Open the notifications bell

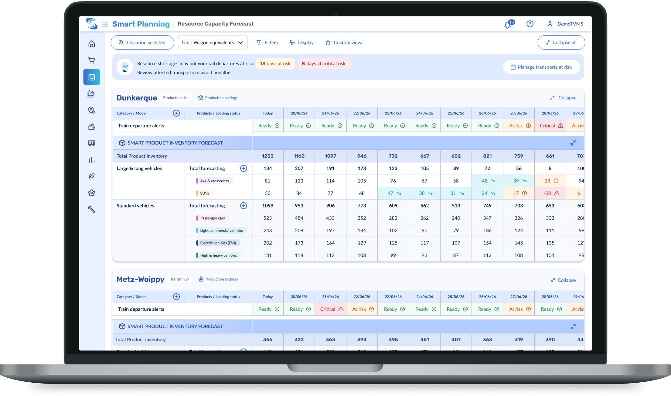click(x=508, y=24)
